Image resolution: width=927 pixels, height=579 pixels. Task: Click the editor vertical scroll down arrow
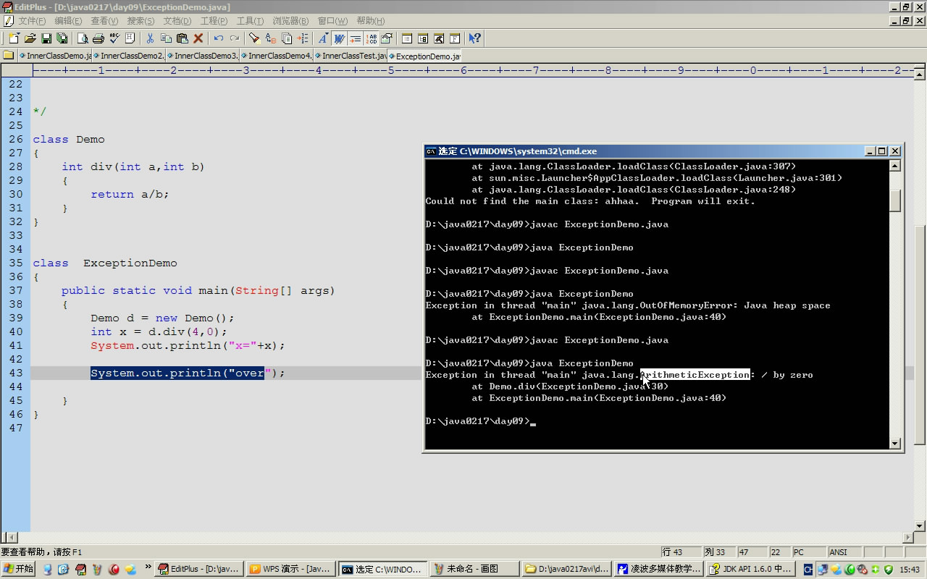(920, 526)
